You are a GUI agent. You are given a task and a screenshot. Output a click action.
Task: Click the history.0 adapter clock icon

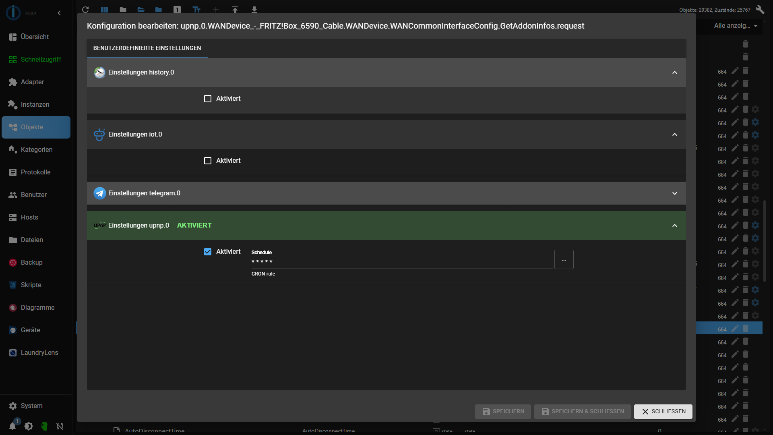coord(99,72)
